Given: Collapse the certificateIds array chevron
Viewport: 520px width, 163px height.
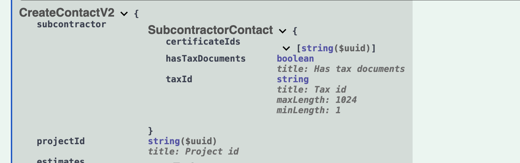Looking at the screenshot, I should point(286,48).
